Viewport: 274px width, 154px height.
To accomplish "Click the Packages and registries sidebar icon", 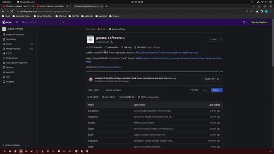I will click(4, 63).
